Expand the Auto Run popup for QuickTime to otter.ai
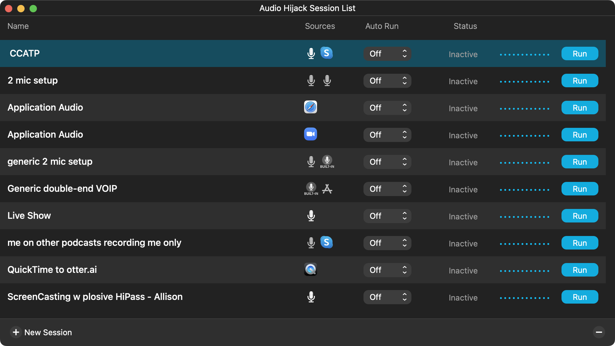Image resolution: width=615 pixels, height=346 pixels. pyautogui.click(x=387, y=270)
